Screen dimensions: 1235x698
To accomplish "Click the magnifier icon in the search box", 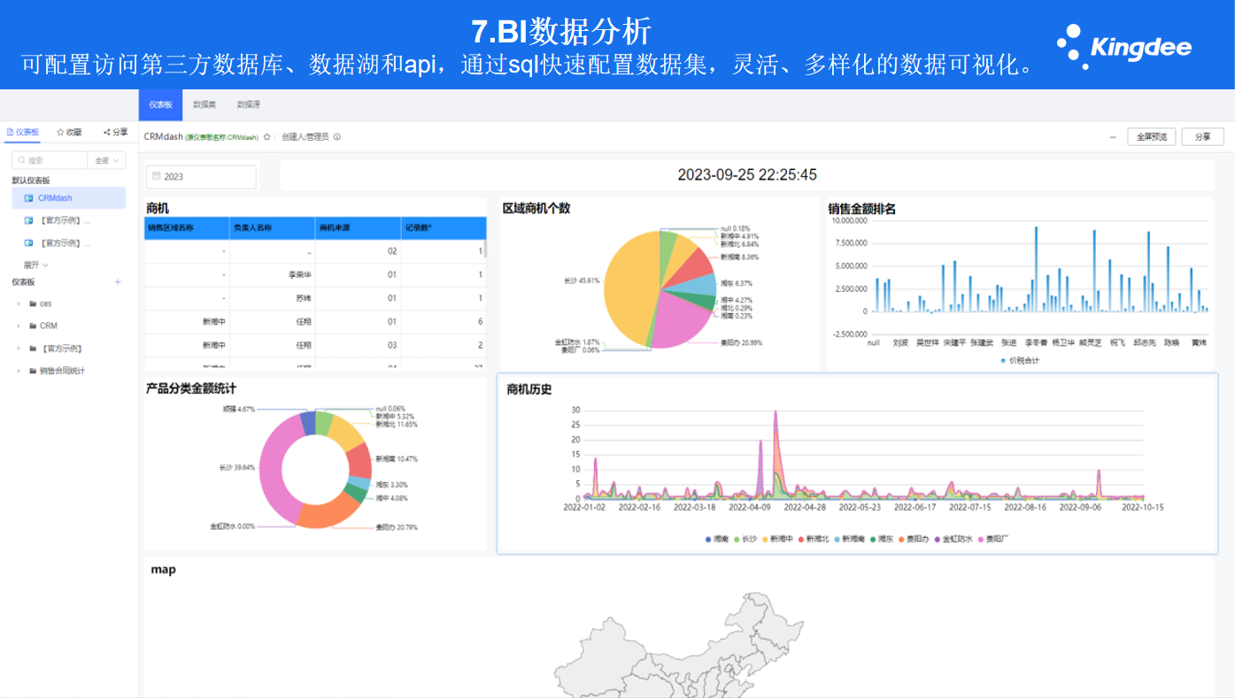I will tap(21, 160).
